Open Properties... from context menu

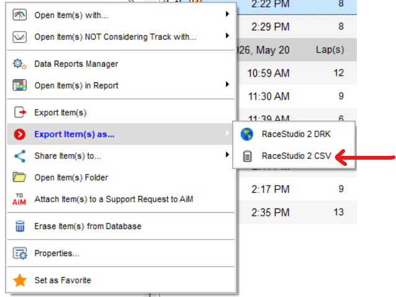pos(121,253)
